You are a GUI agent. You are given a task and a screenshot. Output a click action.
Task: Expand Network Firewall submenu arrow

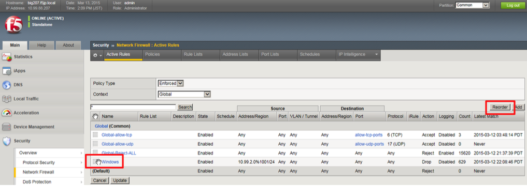tap(81, 172)
